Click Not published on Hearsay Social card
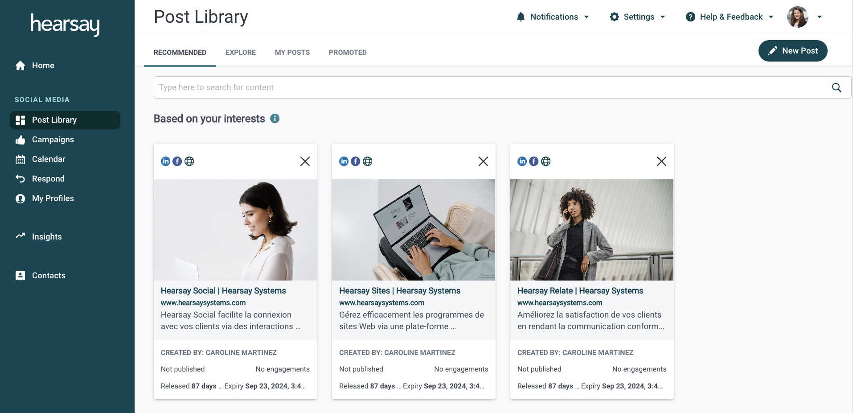The width and height of the screenshot is (853, 413). tap(183, 369)
